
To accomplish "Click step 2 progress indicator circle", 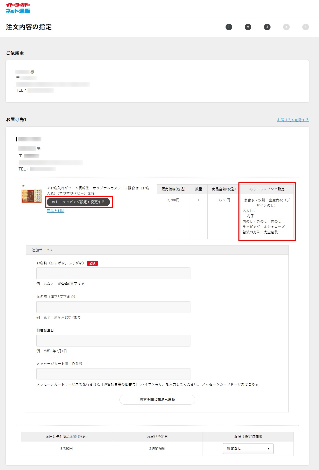I will (x=248, y=27).
